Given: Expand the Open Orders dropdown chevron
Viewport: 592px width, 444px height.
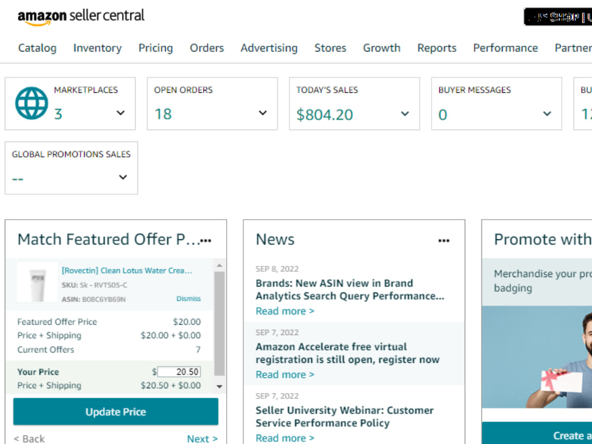Looking at the screenshot, I should click(263, 113).
